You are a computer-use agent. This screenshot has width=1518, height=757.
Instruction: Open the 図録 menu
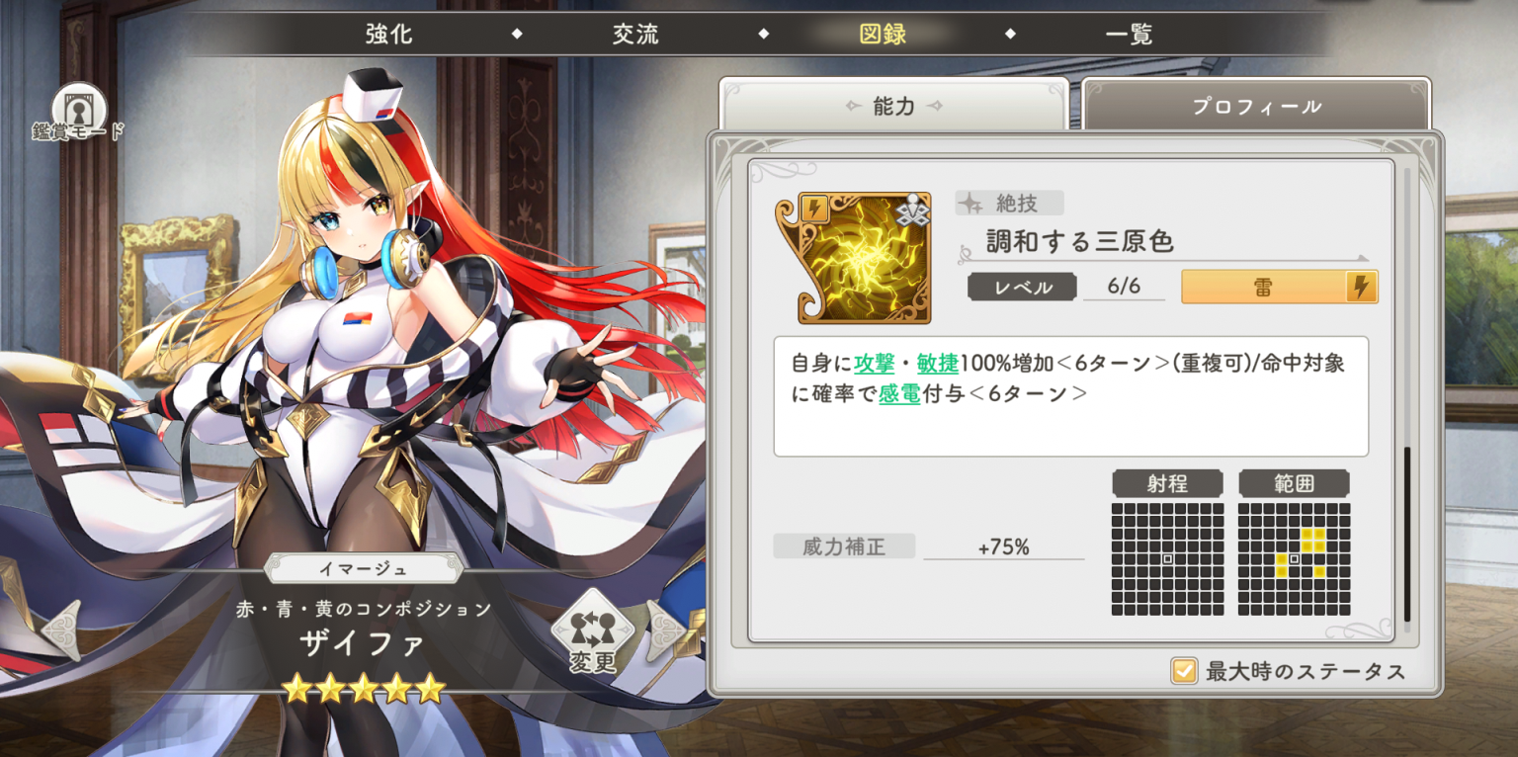click(x=883, y=35)
